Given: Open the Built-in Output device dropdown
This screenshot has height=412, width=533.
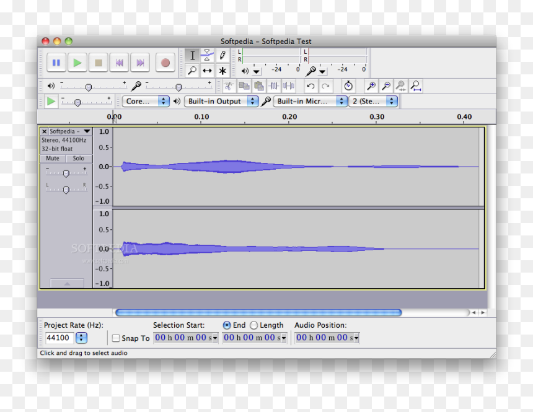Looking at the screenshot, I should coord(221,102).
